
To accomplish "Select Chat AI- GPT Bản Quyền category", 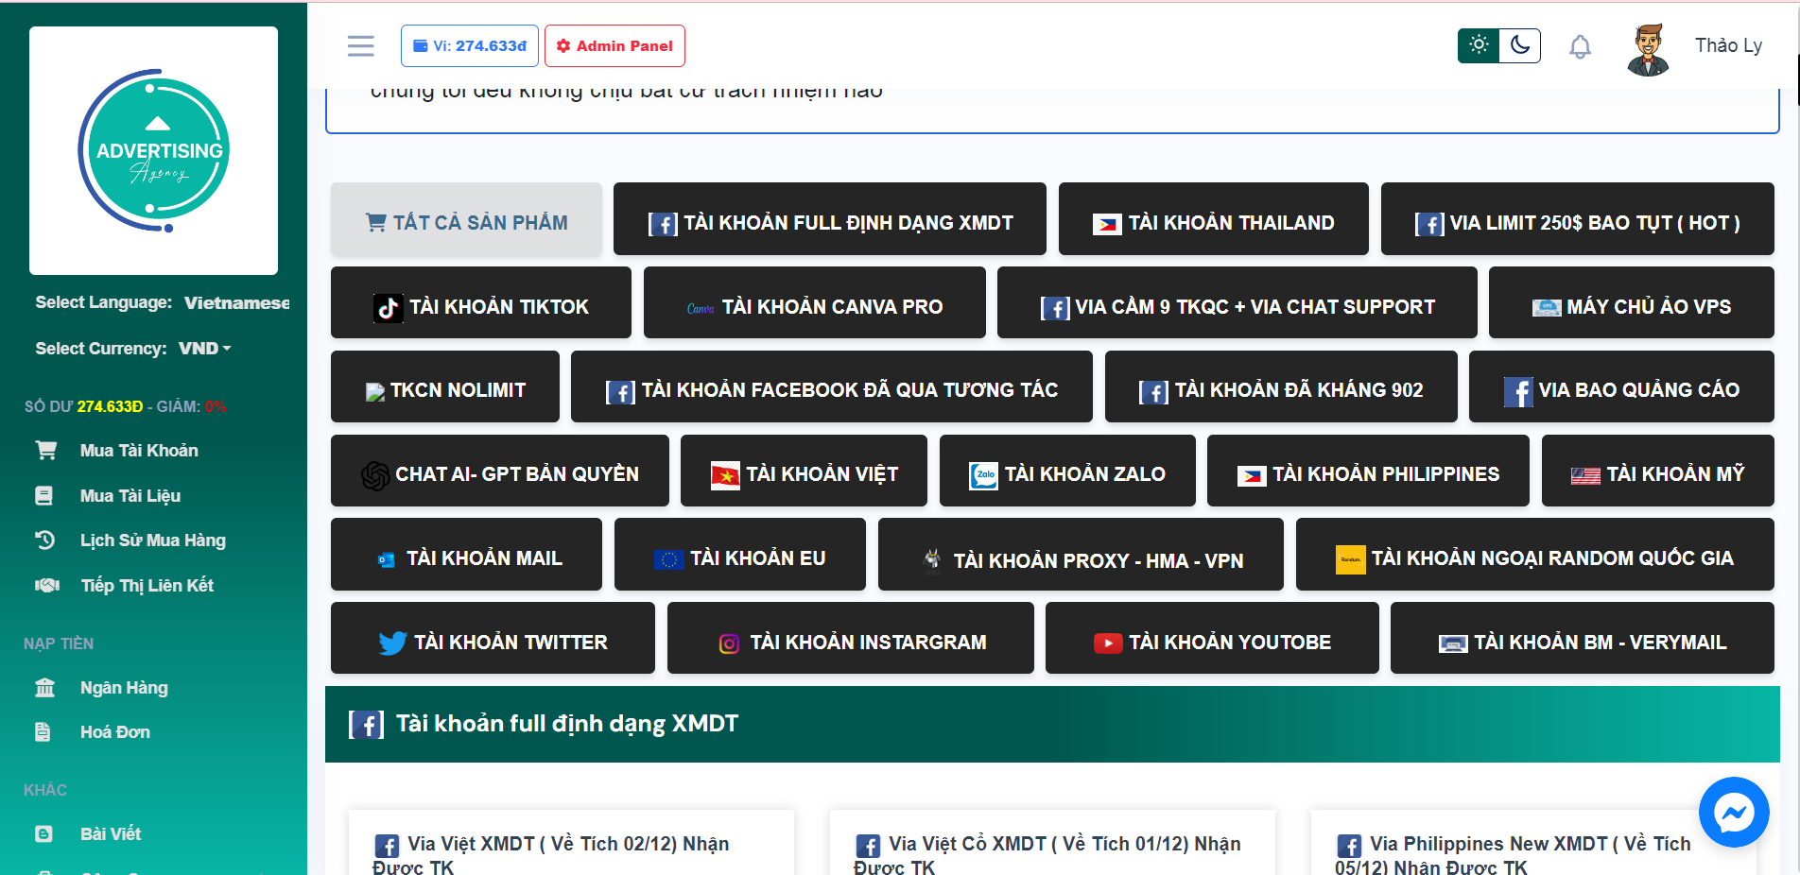I will point(500,471).
